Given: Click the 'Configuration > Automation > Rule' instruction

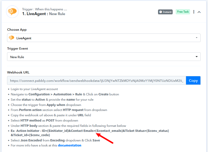Looking at the screenshot, I should [x=65, y=94].
